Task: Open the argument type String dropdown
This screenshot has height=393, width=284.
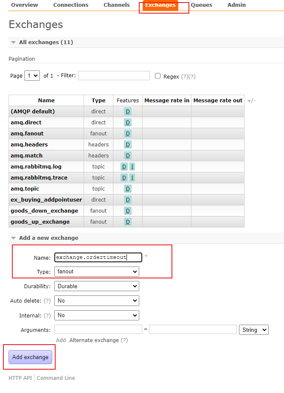Action: (x=254, y=330)
